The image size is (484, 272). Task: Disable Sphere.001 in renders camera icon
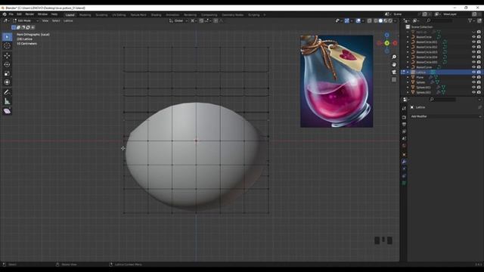click(479, 88)
